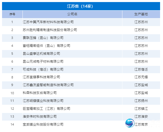Select the 公司名 column header

72,14
